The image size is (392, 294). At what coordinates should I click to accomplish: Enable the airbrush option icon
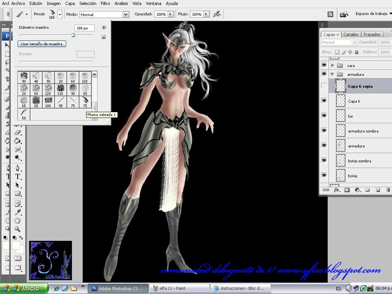[x=217, y=14]
